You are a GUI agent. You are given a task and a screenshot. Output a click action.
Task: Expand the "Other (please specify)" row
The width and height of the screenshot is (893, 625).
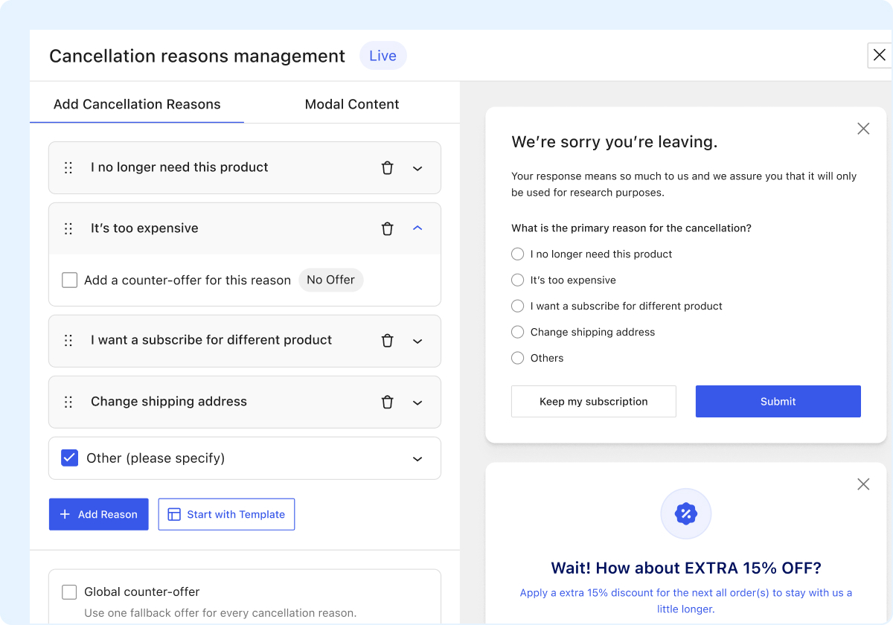417,458
